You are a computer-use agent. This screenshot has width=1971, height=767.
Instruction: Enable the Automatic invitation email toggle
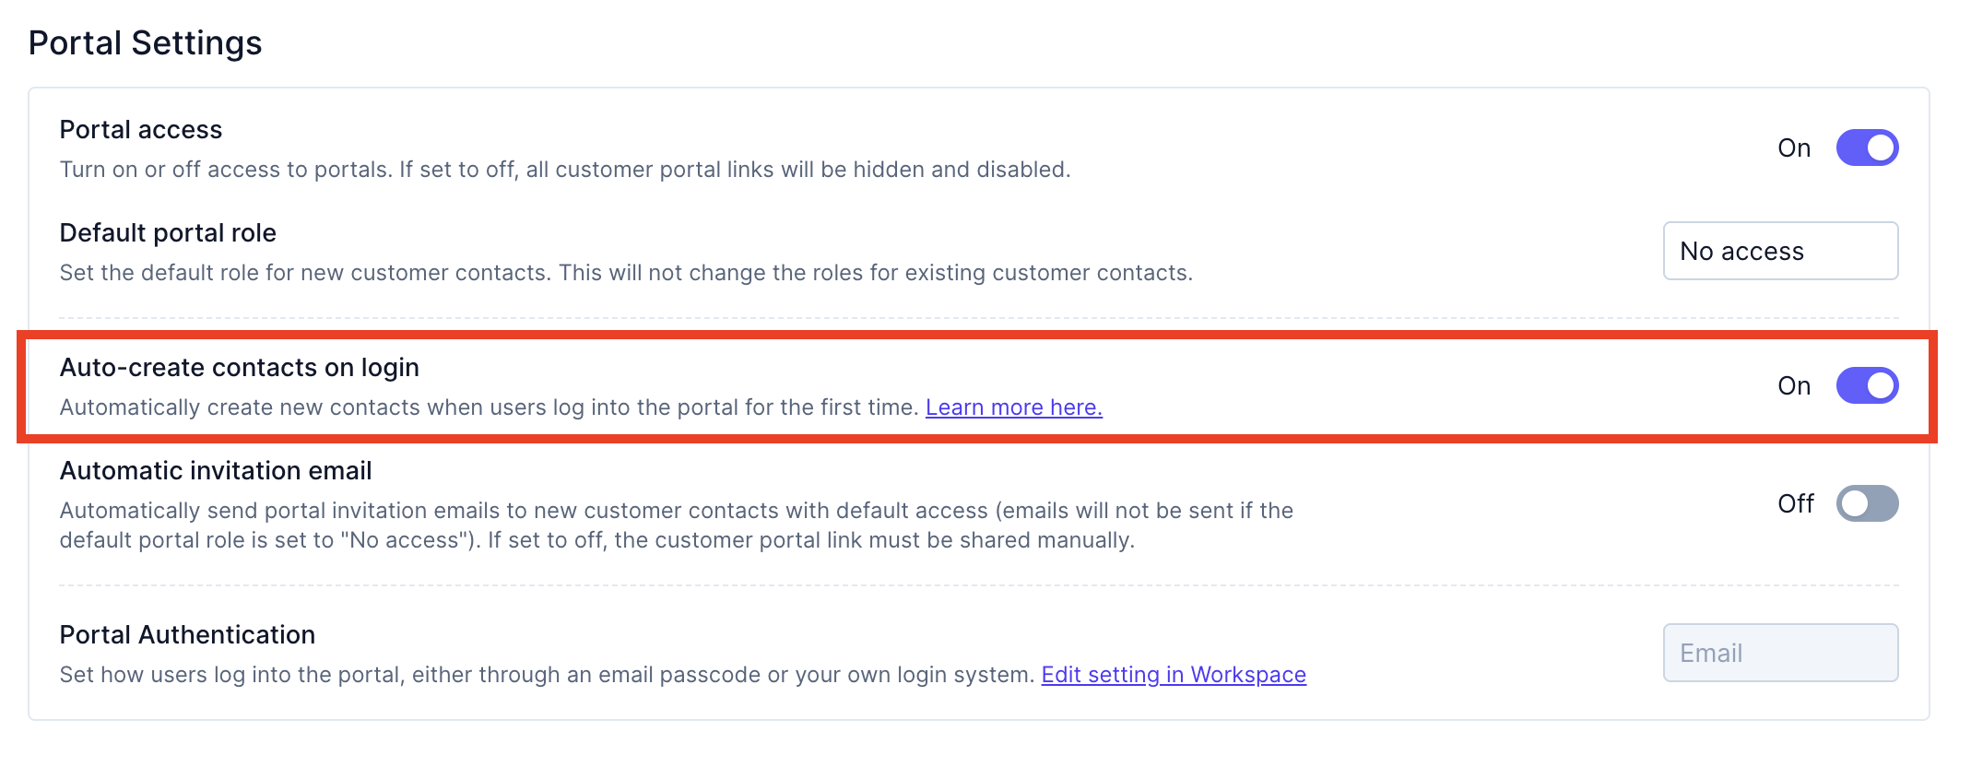tap(1866, 503)
